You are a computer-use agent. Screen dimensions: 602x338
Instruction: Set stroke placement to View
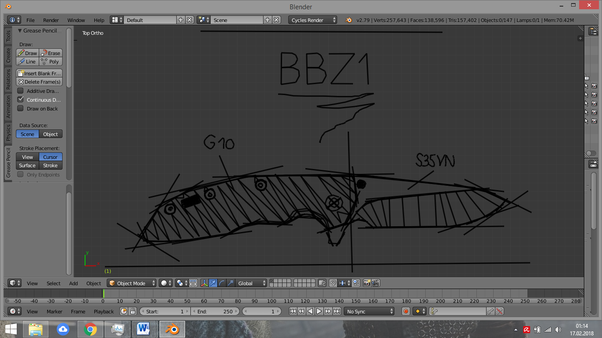tap(27, 157)
